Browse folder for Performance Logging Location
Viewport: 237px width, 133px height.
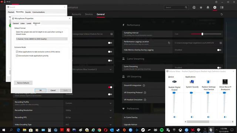coord(221,43)
